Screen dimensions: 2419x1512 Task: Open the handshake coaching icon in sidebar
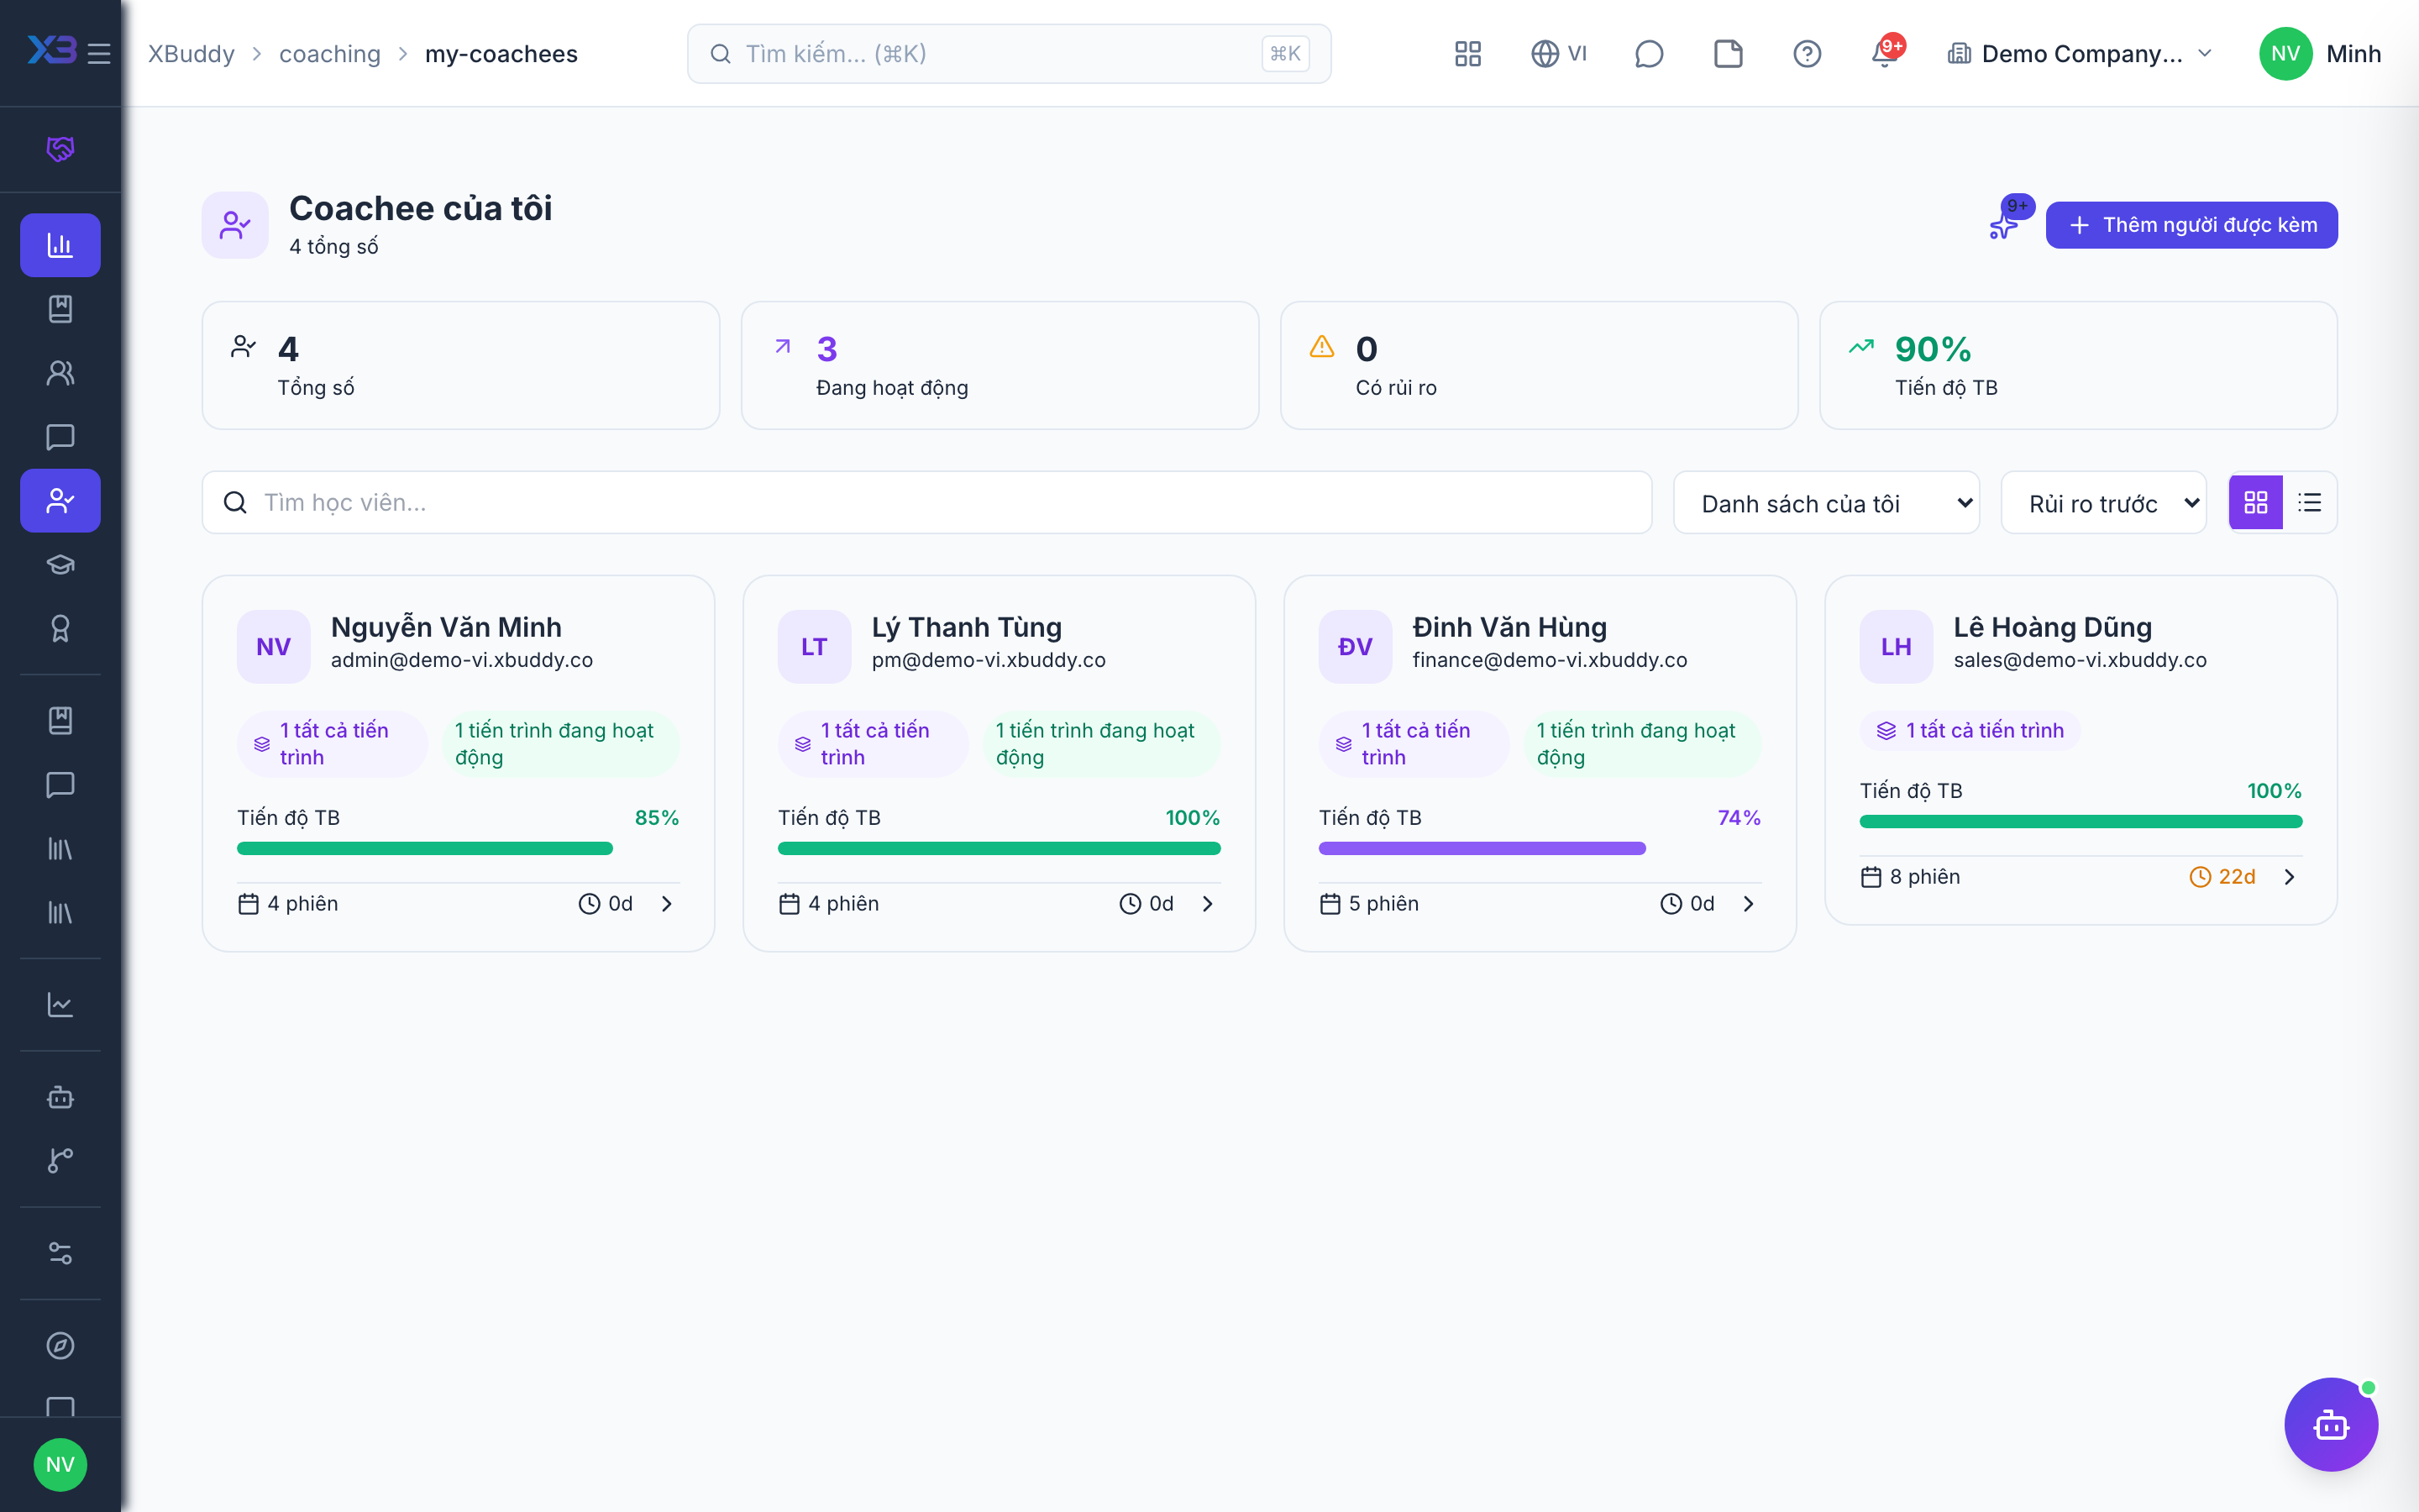point(60,149)
